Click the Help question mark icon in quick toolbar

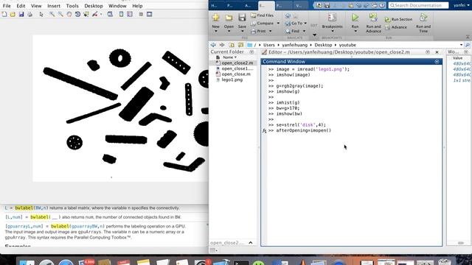pos(382,5)
